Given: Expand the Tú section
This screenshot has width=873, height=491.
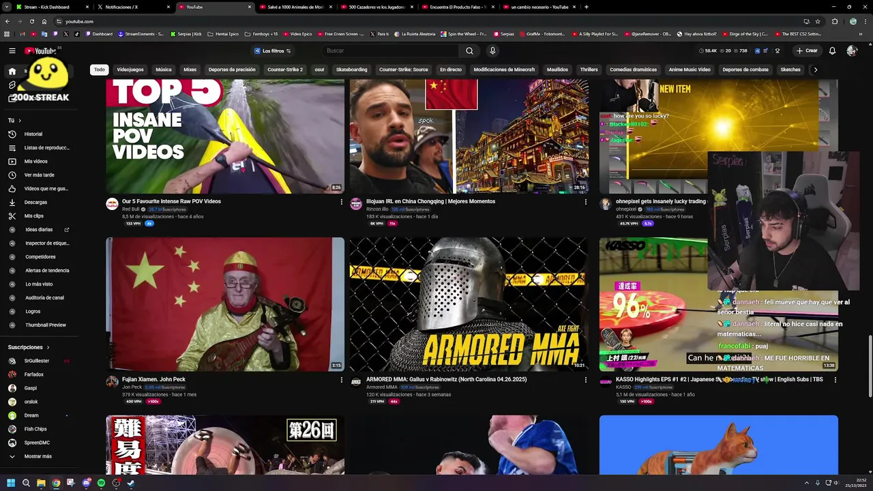Looking at the screenshot, I should pos(14,121).
